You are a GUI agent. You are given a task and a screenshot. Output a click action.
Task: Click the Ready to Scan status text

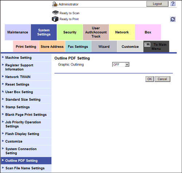click(70, 13)
